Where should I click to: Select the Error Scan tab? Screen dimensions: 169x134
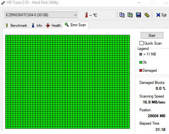(x=75, y=25)
